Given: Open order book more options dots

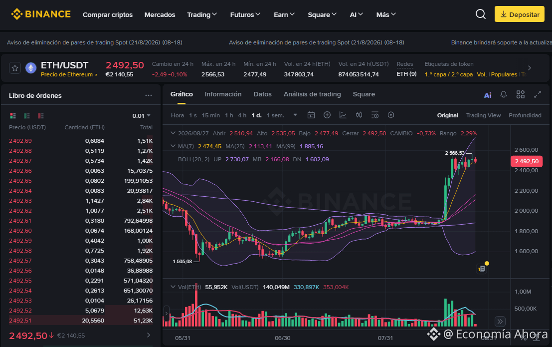Looking at the screenshot, I should (149, 95).
